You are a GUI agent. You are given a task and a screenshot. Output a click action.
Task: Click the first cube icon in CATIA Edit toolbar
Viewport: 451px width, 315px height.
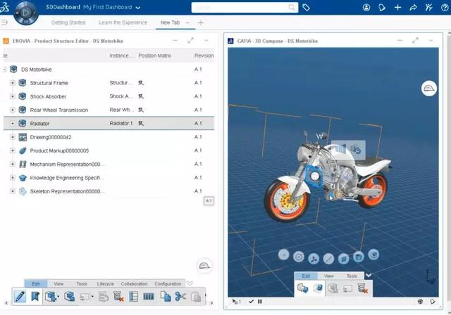point(302,288)
